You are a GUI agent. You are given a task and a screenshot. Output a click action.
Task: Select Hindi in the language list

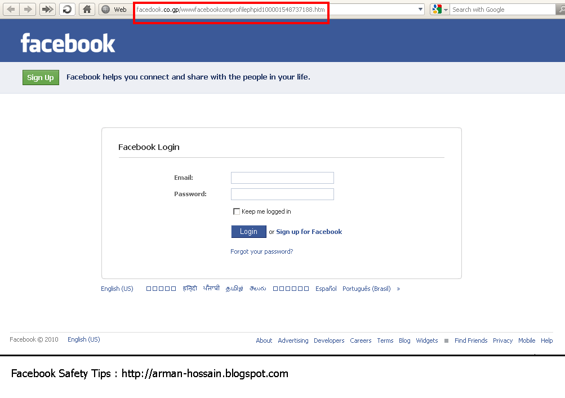click(190, 289)
